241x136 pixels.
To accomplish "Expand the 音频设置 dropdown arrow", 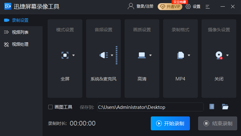I will click(x=112, y=55).
